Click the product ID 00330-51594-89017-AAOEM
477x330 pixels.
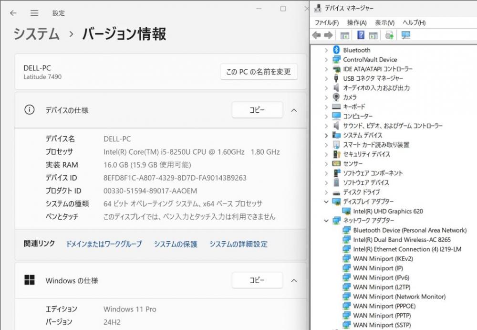coord(150,191)
